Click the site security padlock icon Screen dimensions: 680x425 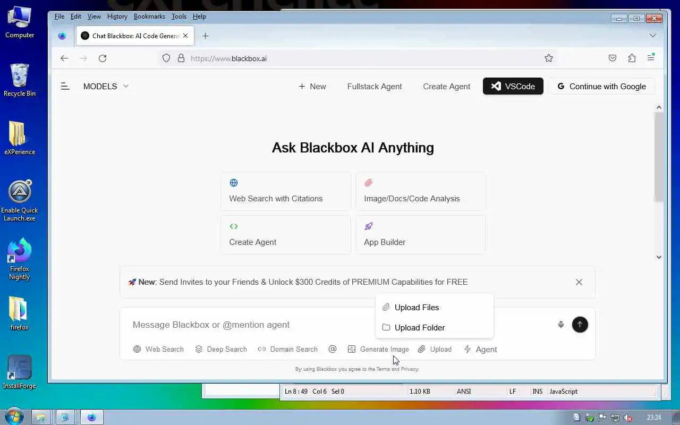click(x=181, y=58)
